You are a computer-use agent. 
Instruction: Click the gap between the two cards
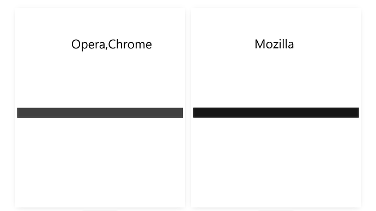188,108
